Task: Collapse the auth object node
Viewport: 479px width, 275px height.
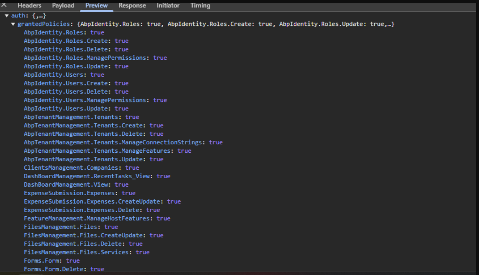Action: click(x=7, y=16)
